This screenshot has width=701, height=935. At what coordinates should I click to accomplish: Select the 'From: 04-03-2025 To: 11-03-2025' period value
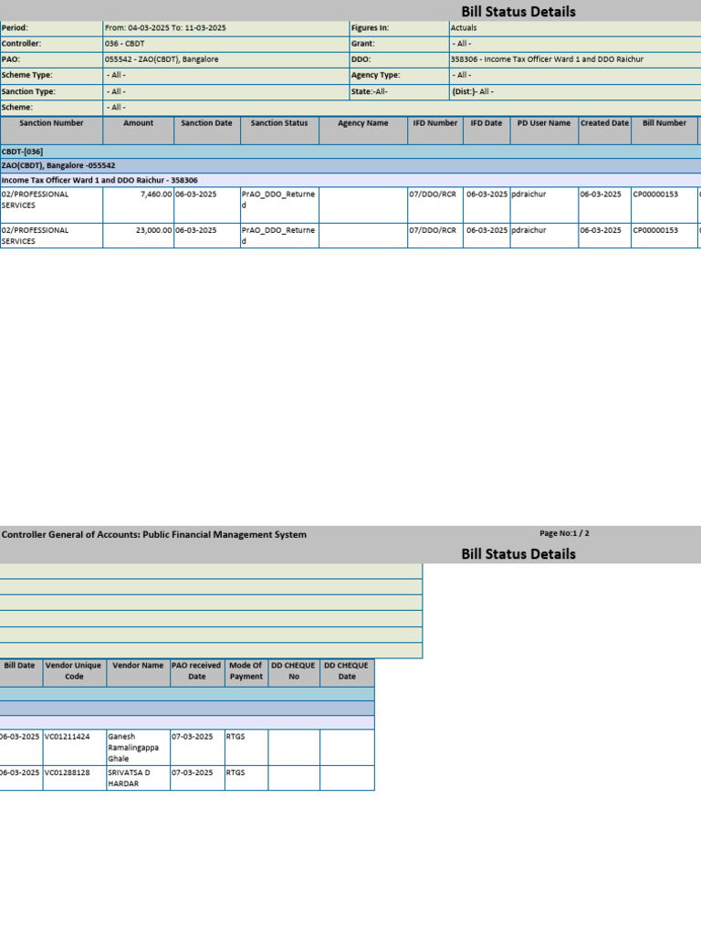(165, 28)
